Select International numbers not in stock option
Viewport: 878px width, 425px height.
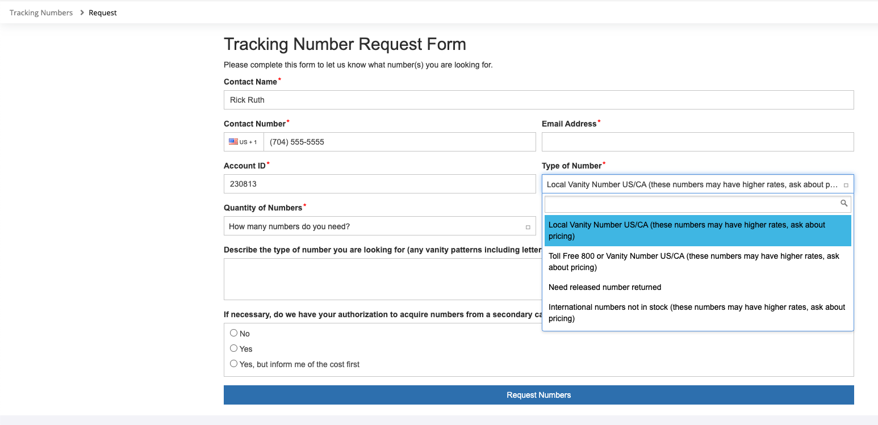[697, 313]
